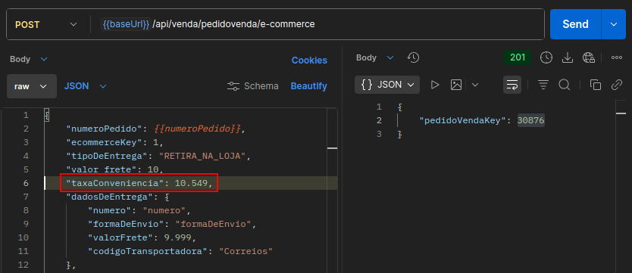Screen dimensions: 632x273
Task: Click the Schema button
Action: tap(252, 86)
